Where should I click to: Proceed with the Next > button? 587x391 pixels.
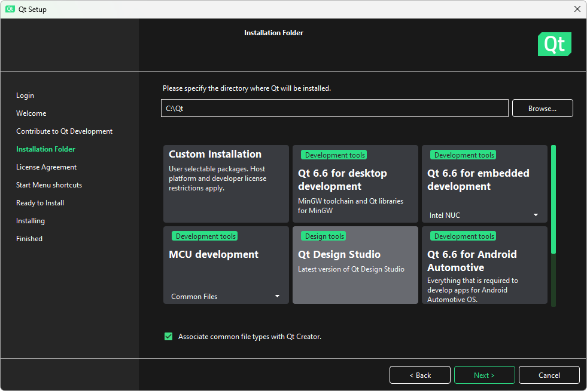click(x=485, y=375)
